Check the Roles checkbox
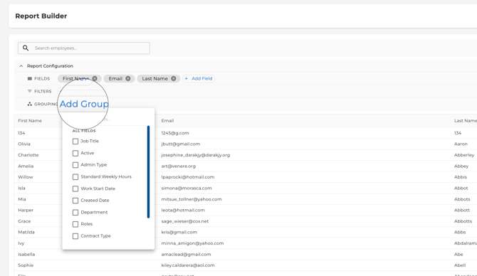 [x=75, y=224]
